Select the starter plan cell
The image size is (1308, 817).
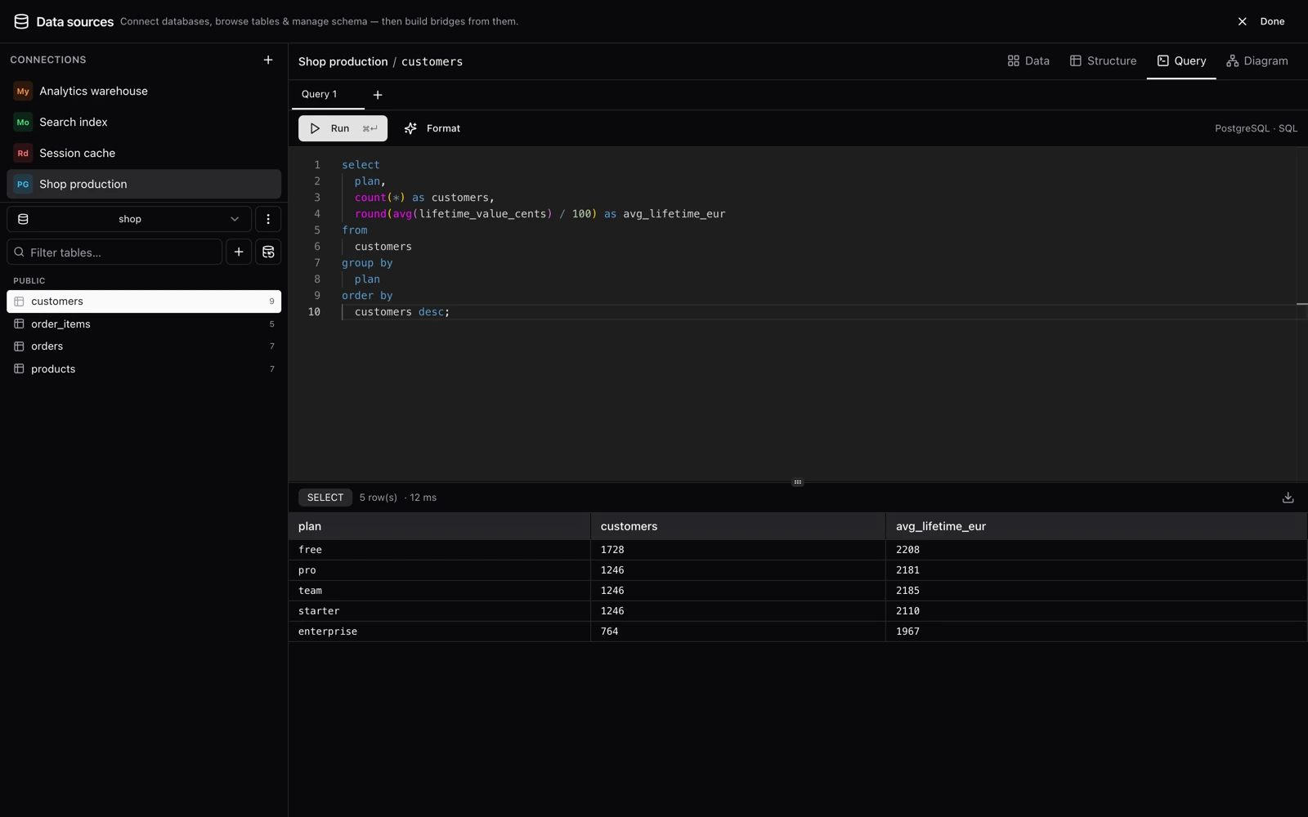(x=440, y=611)
